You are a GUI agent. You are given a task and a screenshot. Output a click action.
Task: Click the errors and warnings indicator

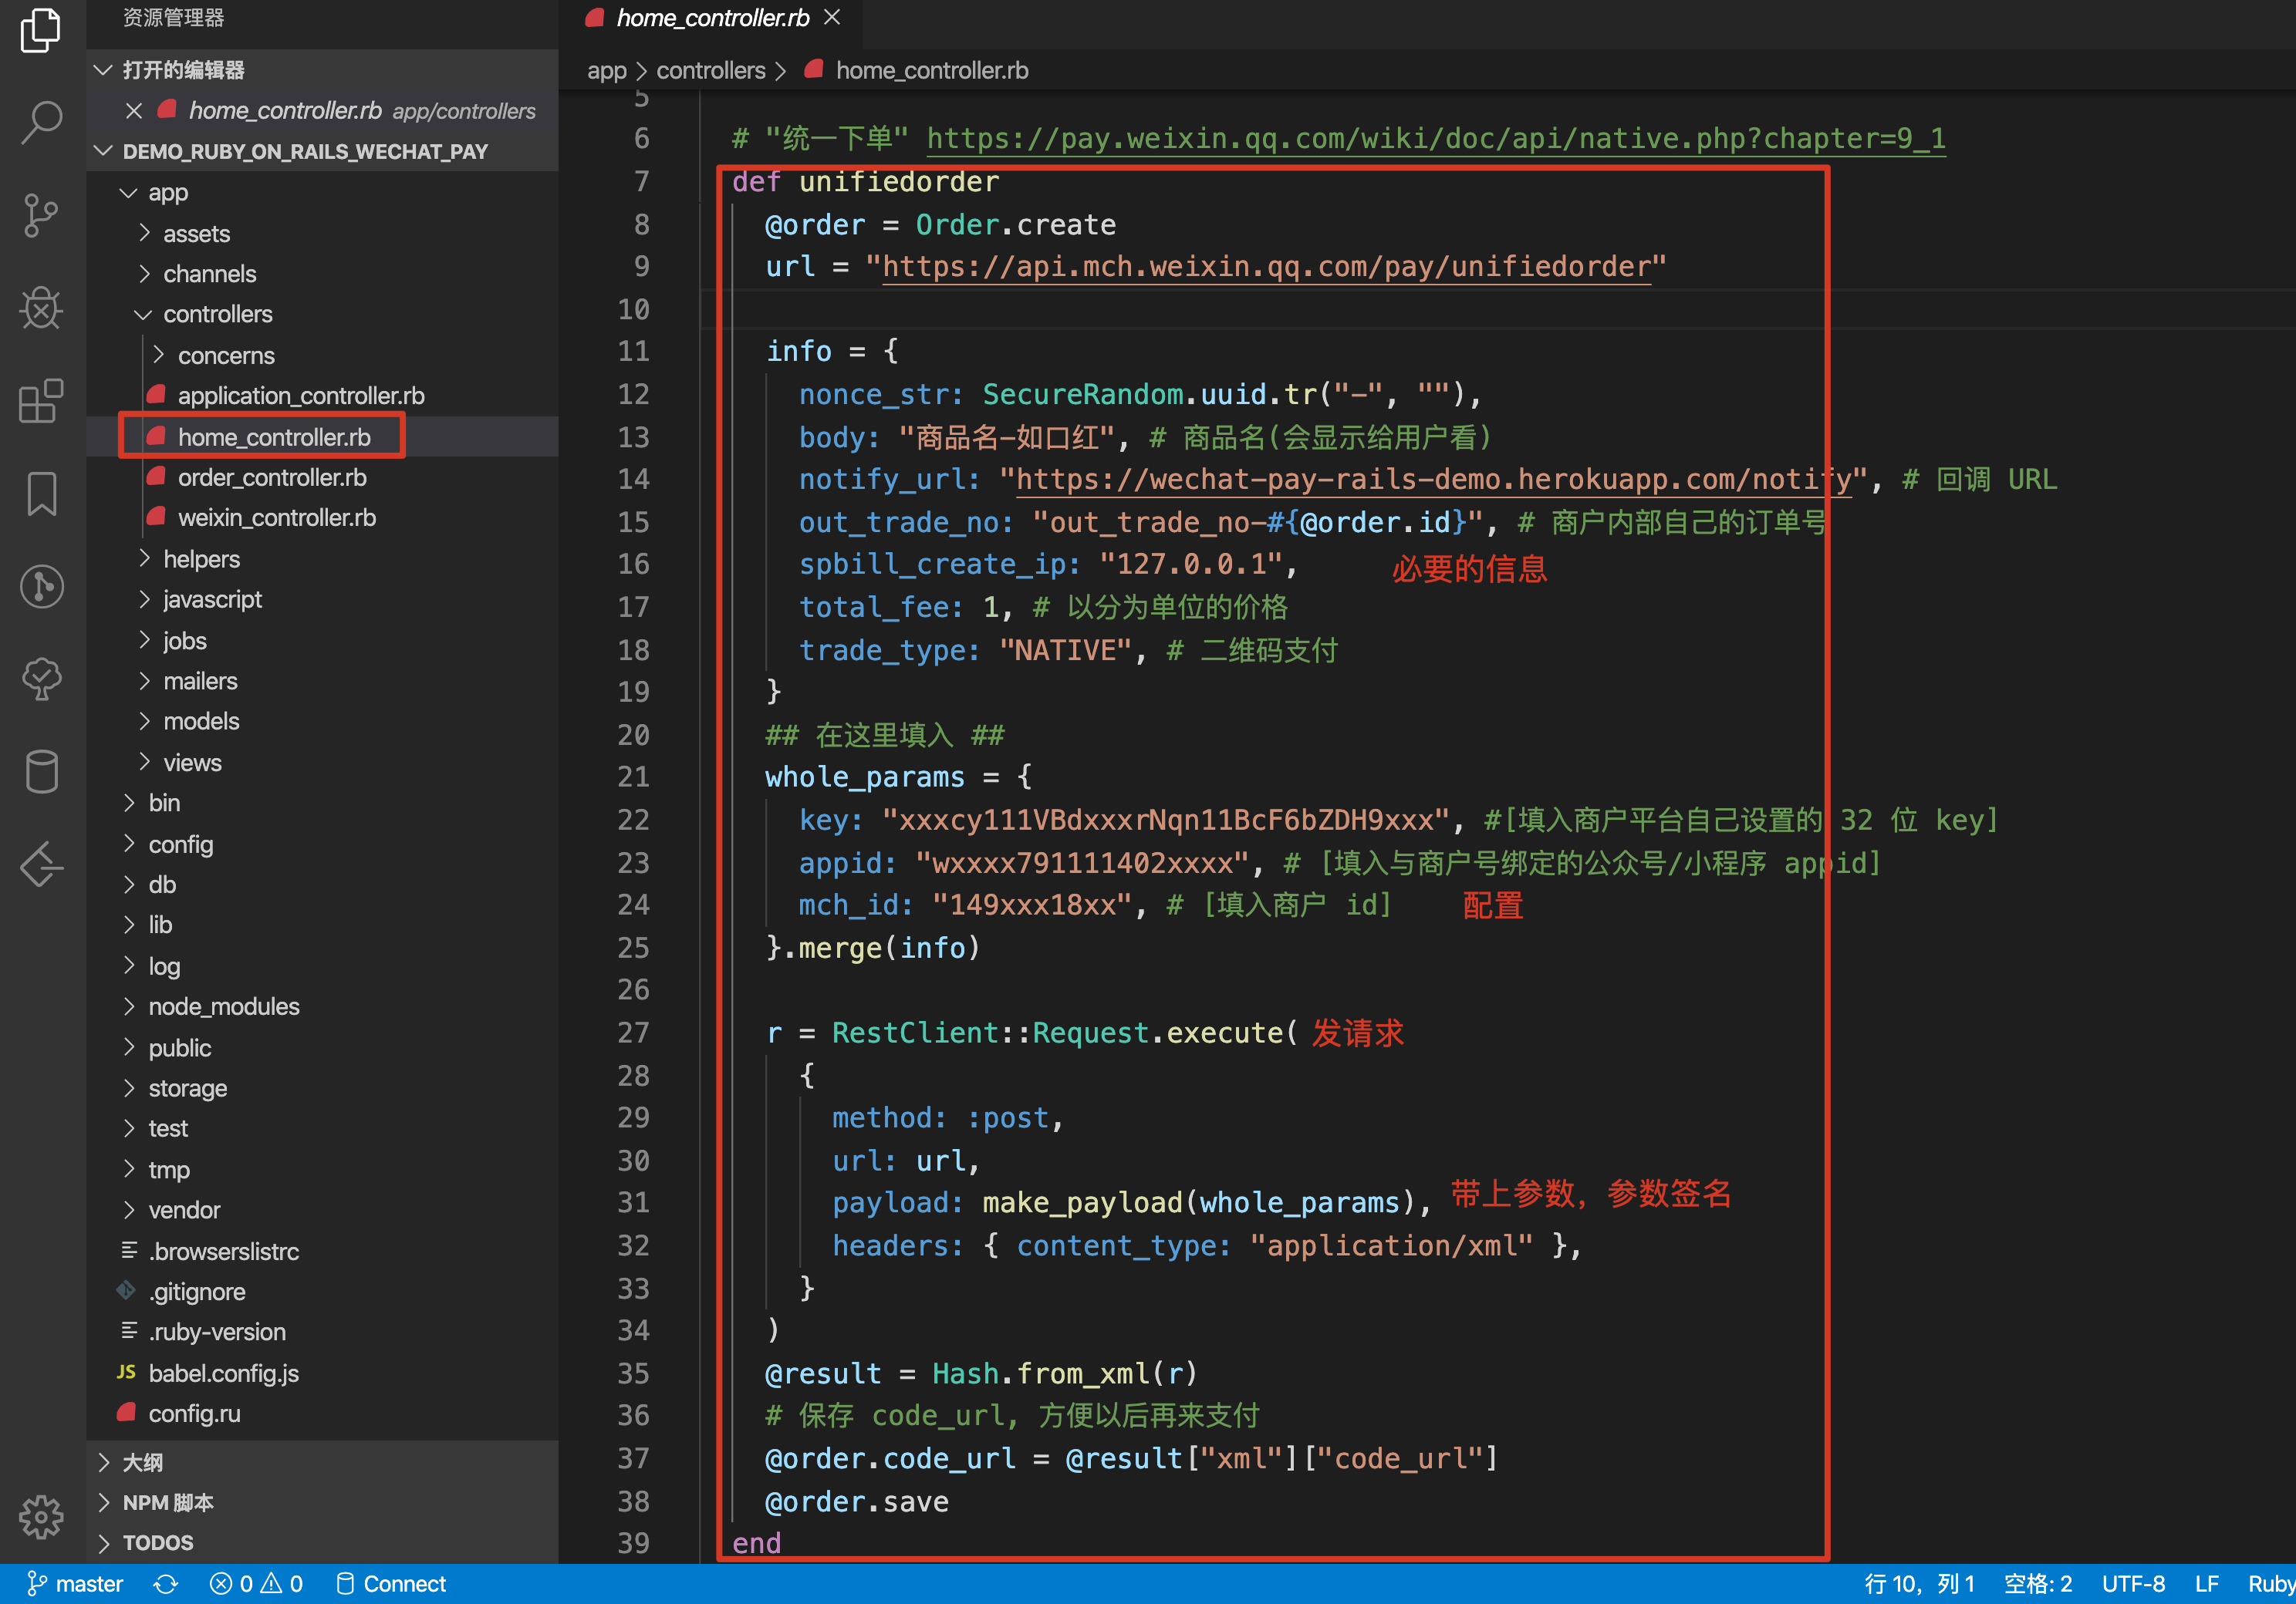coord(256,1583)
